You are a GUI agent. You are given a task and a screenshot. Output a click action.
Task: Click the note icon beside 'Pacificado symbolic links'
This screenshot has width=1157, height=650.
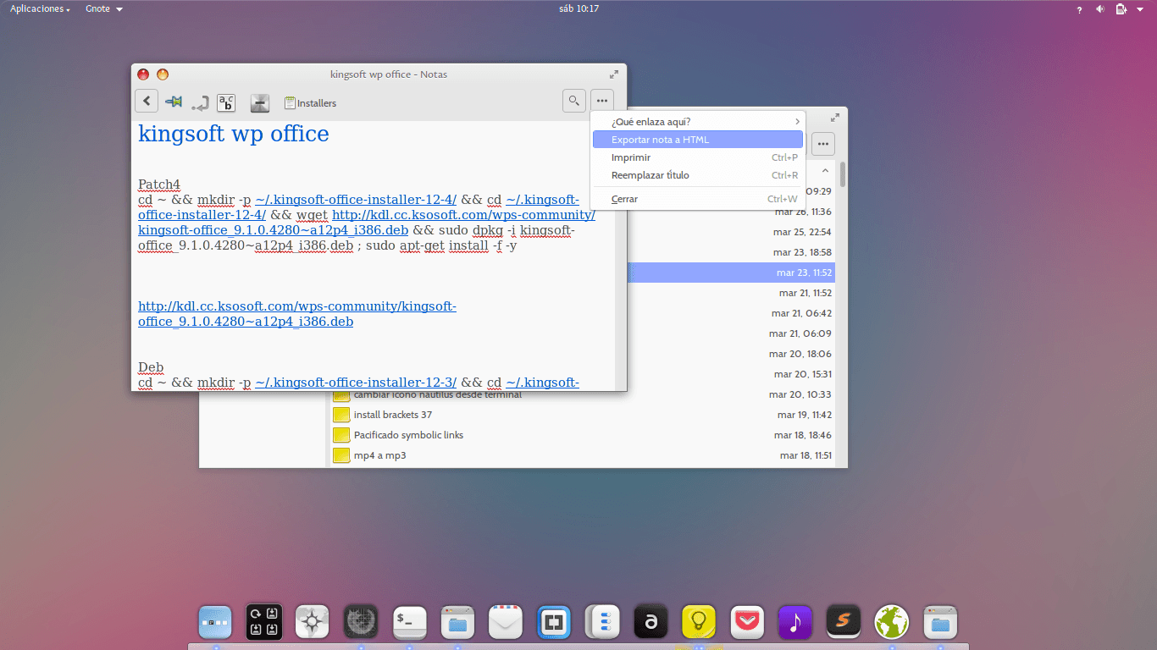(x=341, y=435)
